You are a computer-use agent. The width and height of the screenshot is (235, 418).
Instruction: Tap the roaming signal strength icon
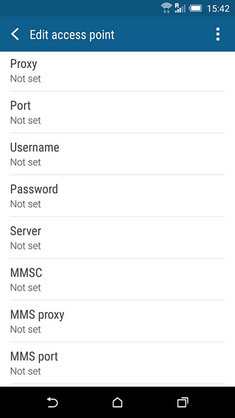pyautogui.click(x=180, y=8)
